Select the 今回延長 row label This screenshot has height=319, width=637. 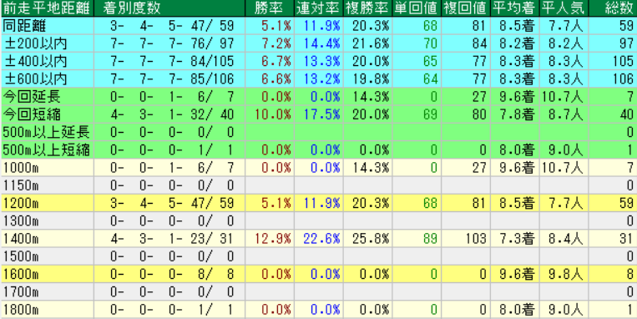tap(32, 97)
